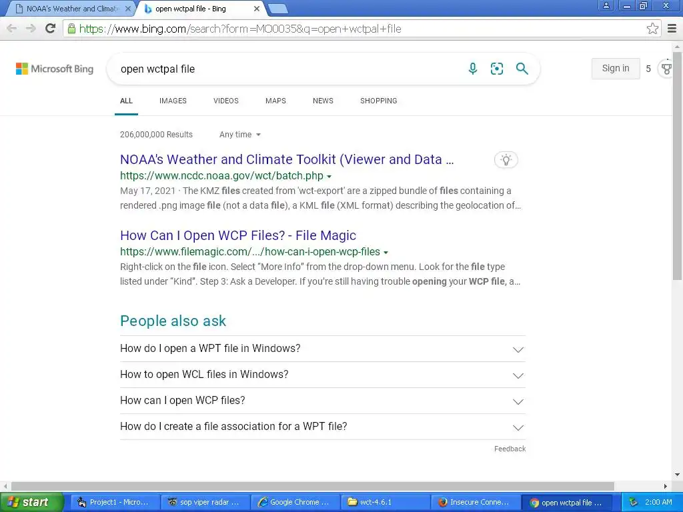Click the horizontal scrollbar thumb
Viewport: 683px width, 512px height.
point(313,486)
